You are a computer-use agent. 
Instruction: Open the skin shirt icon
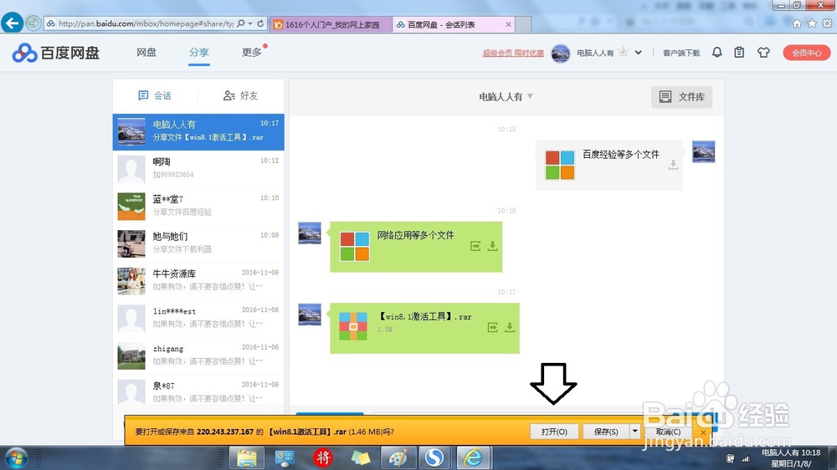click(x=763, y=53)
